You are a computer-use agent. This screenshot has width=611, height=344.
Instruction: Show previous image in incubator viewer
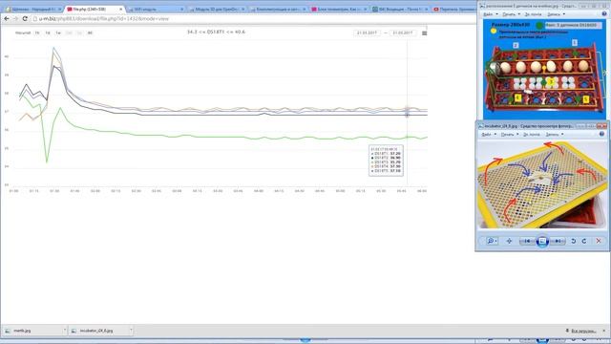tap(527, 241)
